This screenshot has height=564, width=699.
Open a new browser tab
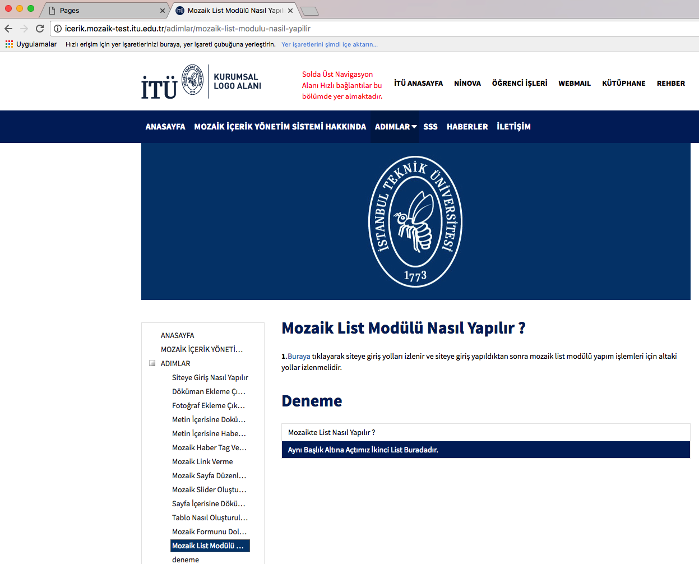(x=309, y=11)
